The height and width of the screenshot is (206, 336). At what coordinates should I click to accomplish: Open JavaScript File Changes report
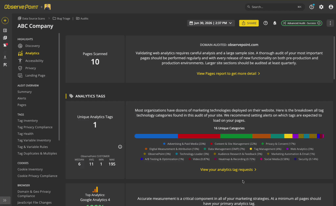34,203
